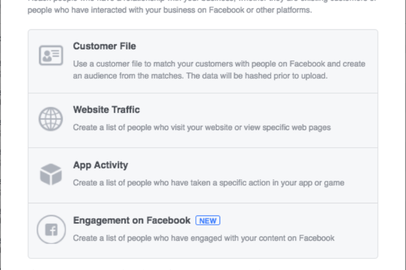Click 'Facebook or other platforms' in intro text
Screen dimensions: 406x270
(260, 10)
